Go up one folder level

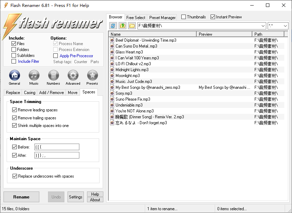[x=123, y=26]
